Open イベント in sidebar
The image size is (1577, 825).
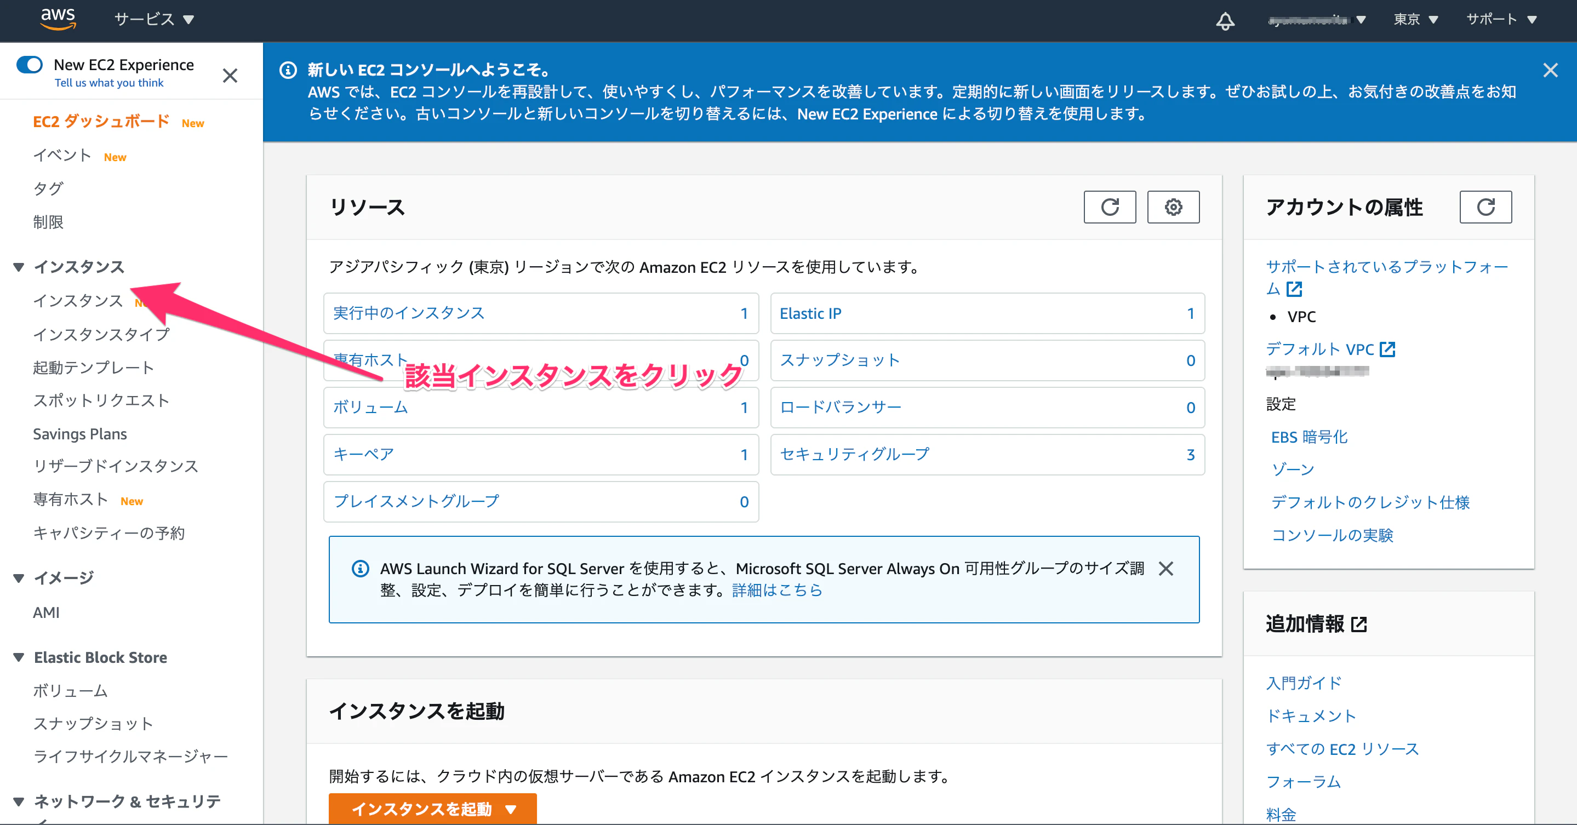point(62,156)
